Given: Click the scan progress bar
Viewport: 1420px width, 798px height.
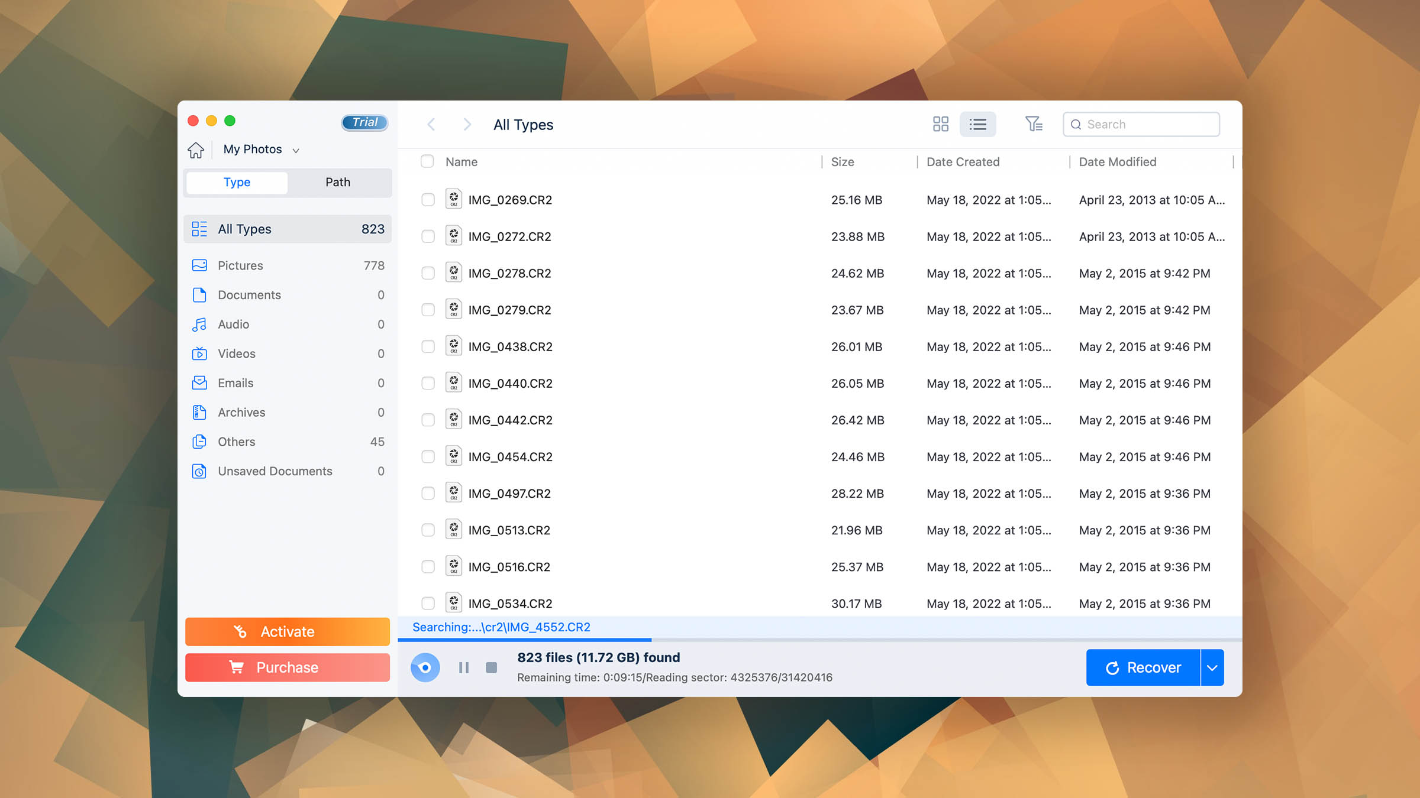Looking at the screenshot, I should pyautogui.click(x=819, y=640).
